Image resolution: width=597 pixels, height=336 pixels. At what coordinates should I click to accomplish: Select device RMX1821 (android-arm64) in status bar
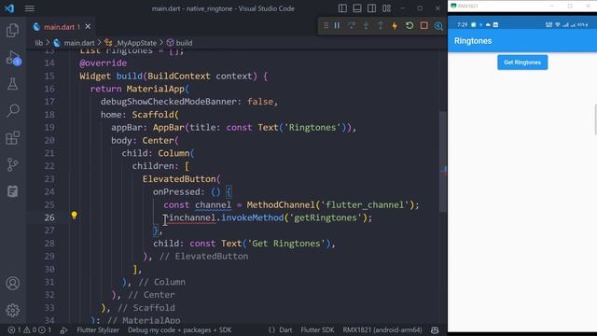click(x=382, y=329)
